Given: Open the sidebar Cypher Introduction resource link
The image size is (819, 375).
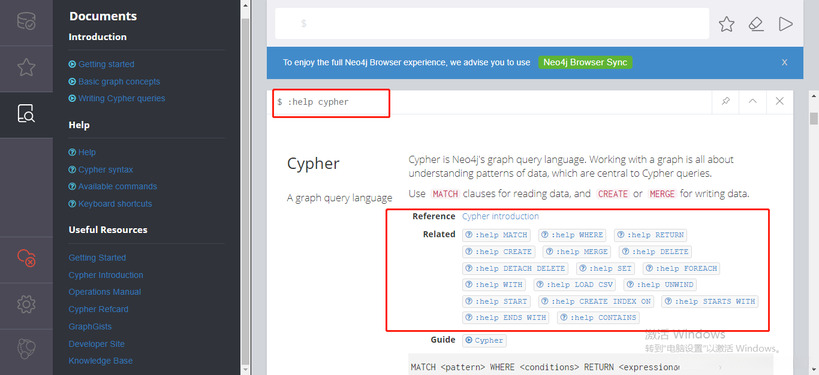Looking at the screenshot, I should (x=106, y=275).
